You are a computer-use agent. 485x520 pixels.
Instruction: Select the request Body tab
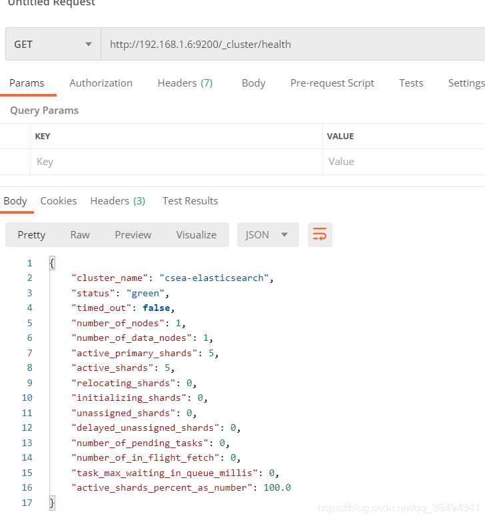tap(253, 83)
